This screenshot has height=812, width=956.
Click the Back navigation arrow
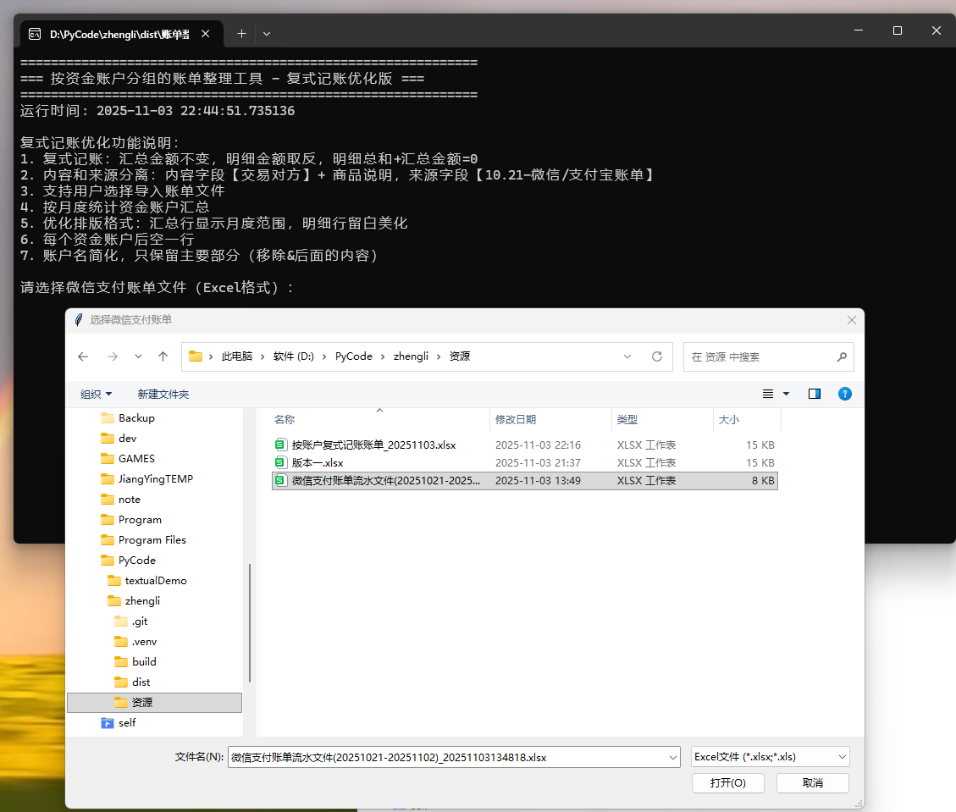pyautogui.click(x=83, y=356)
